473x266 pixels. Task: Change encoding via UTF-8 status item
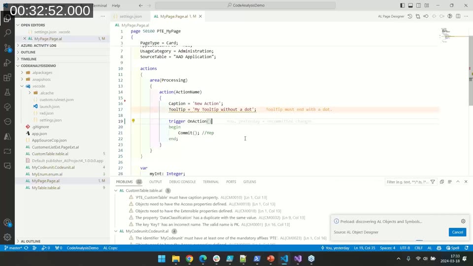coord(405,248)
